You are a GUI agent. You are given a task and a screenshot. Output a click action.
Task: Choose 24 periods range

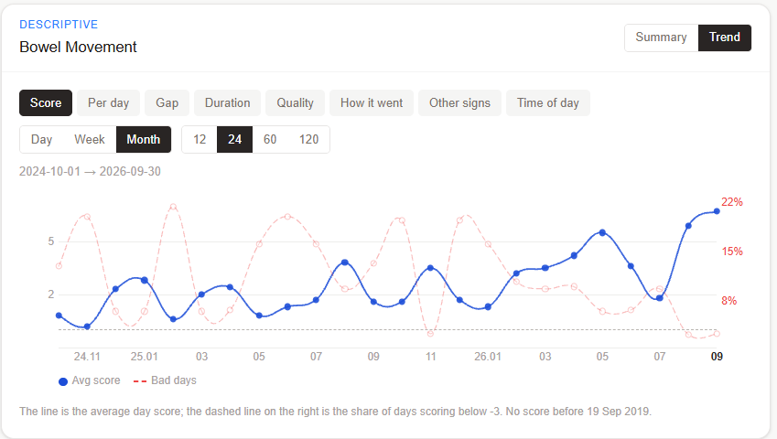(235, 140)
